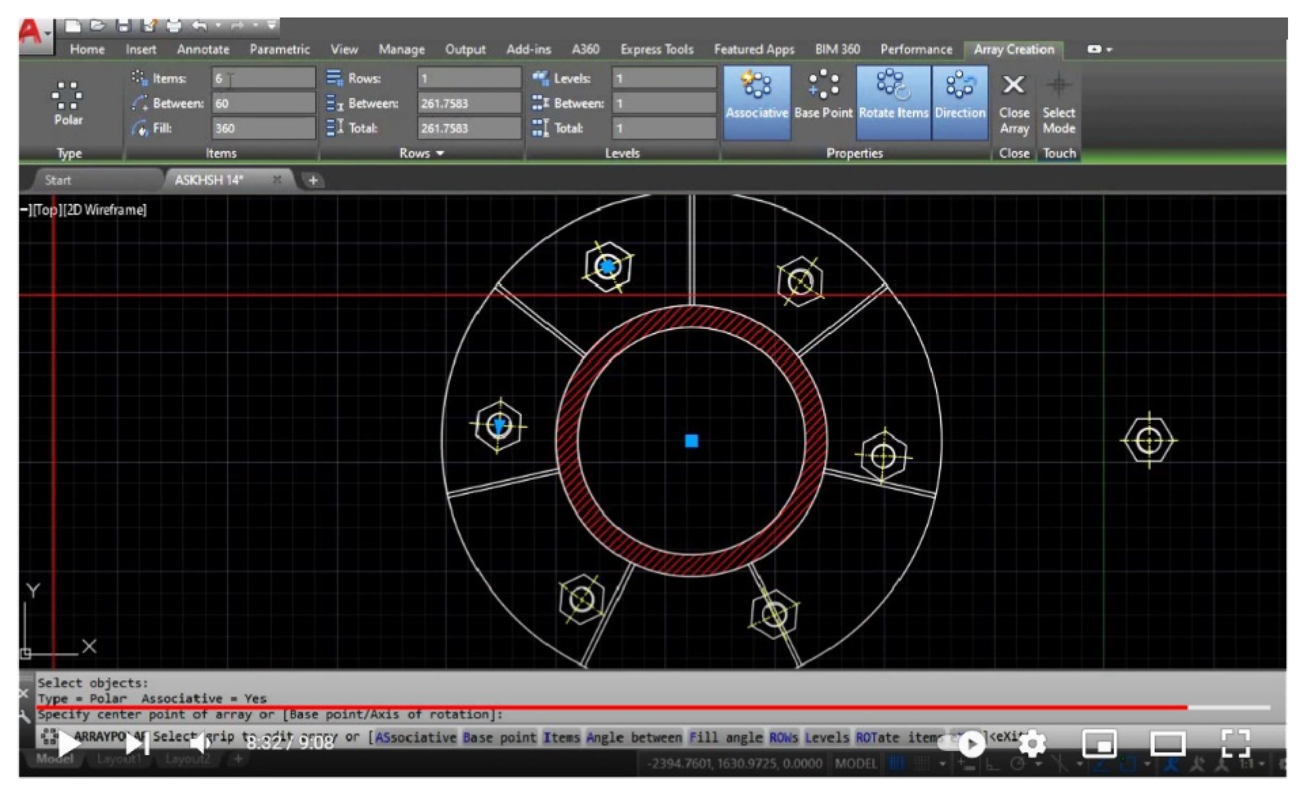
Task: Click the video progress bar
Action: [634, 707]
